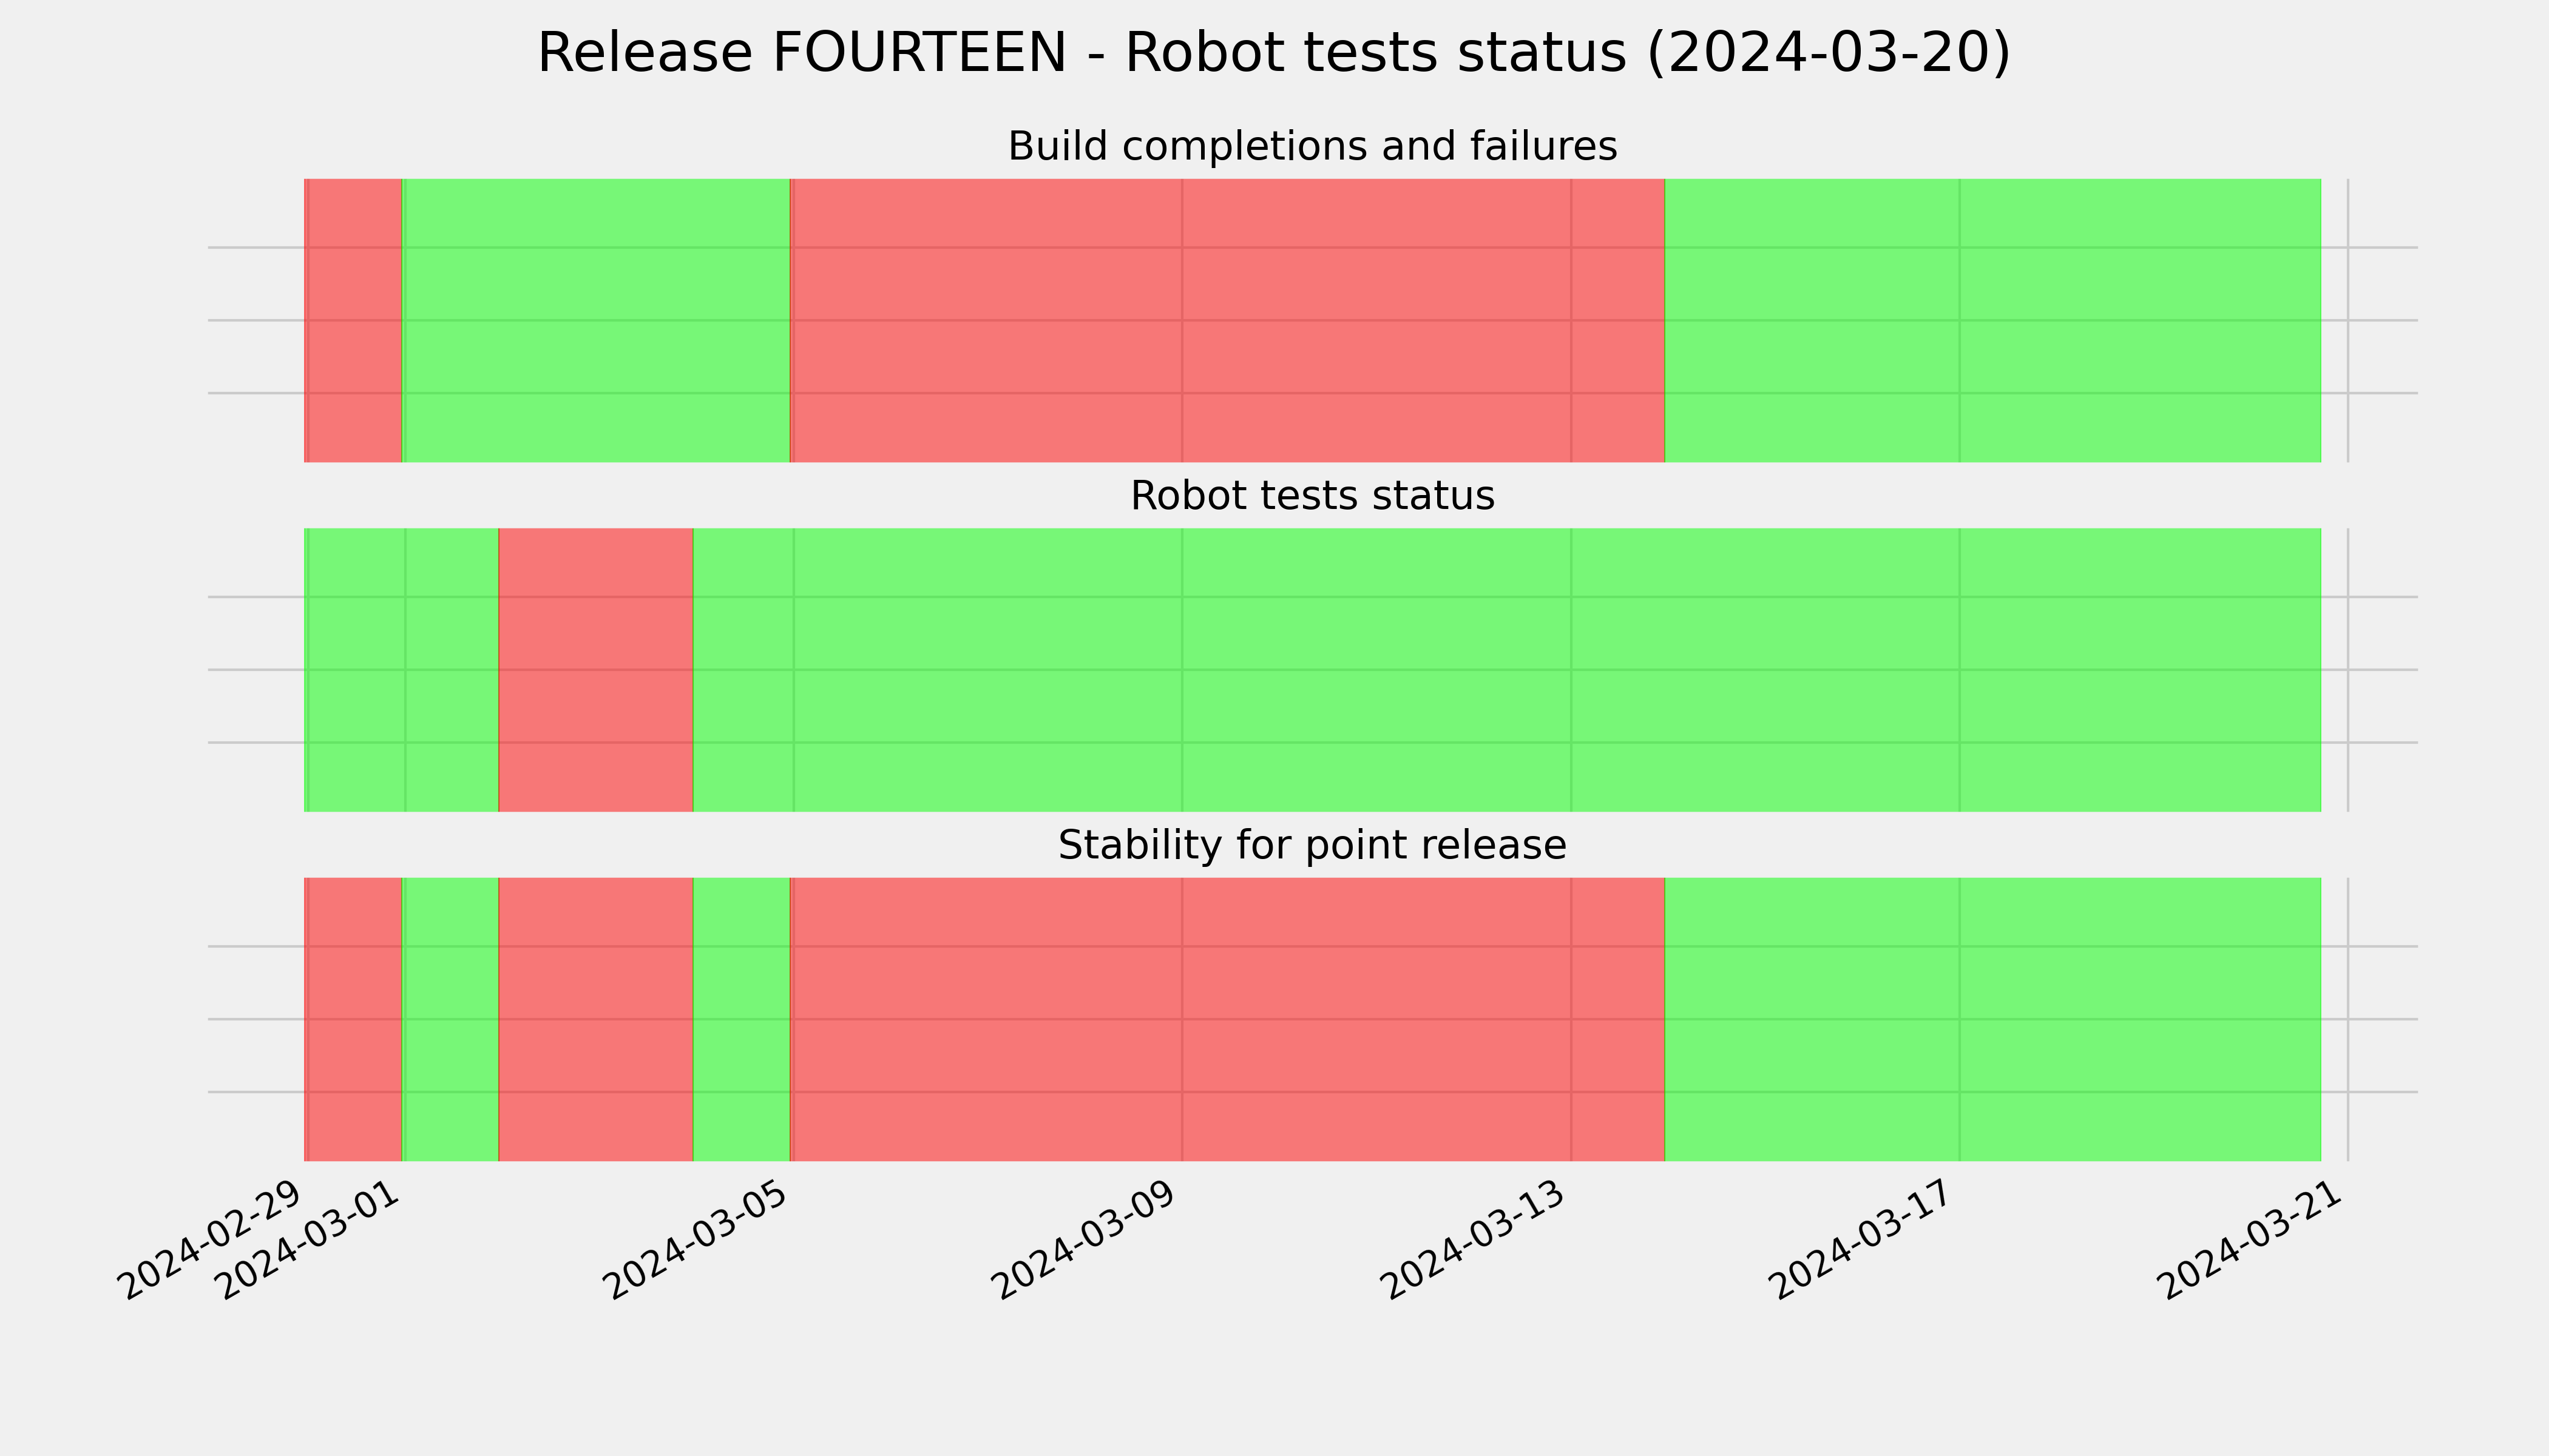This screenshot has height=1456, width=2549.
Task: Click the Robot tests status subplot title
Action: coord(1313,496)
